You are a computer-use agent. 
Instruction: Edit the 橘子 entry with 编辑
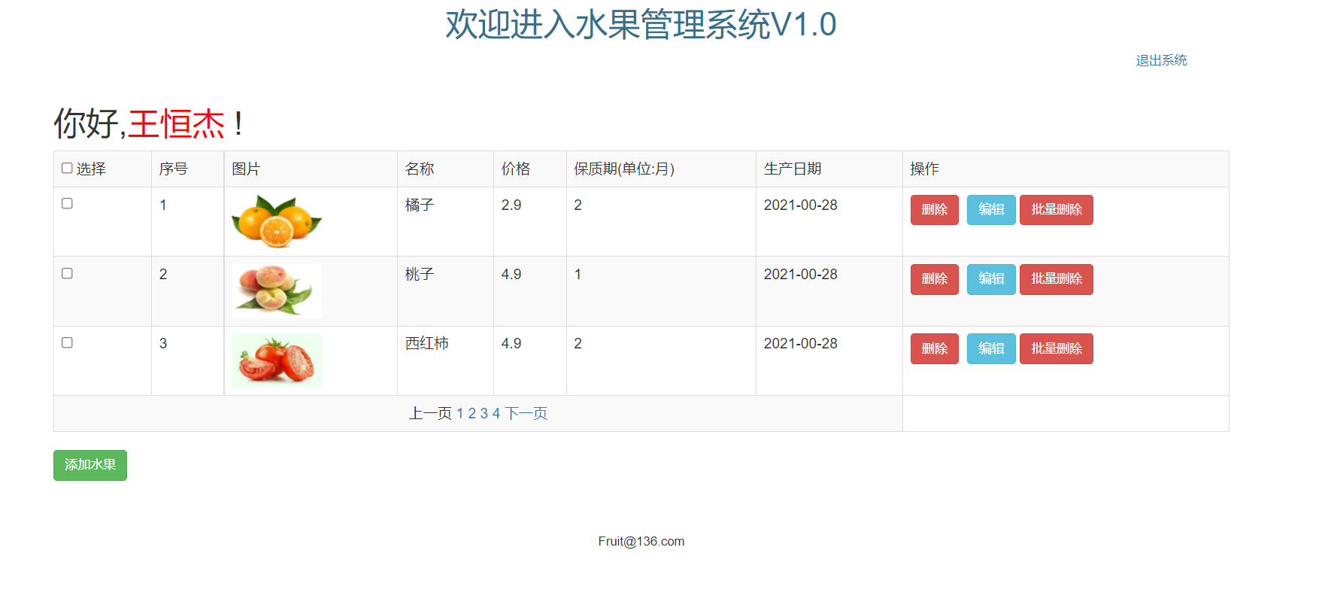click(991, 210)
